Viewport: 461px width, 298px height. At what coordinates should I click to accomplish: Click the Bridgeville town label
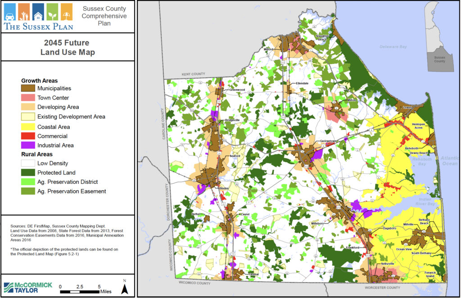click(x=232, y=120)
